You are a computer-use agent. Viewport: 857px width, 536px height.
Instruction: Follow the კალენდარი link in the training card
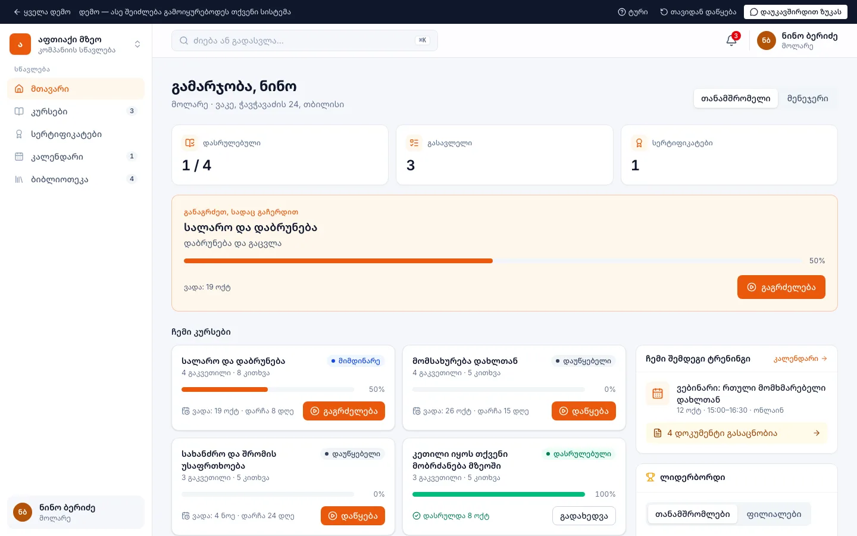click(800, 359)
